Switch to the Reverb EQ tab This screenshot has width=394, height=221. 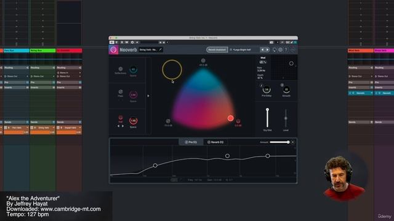click(x=215, y=142)
